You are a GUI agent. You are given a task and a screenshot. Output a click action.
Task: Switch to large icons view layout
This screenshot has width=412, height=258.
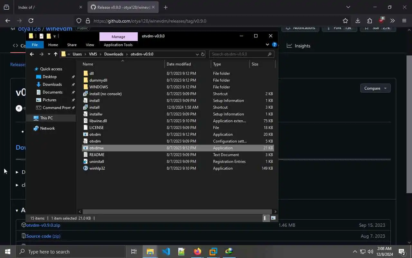coord(273,218)
